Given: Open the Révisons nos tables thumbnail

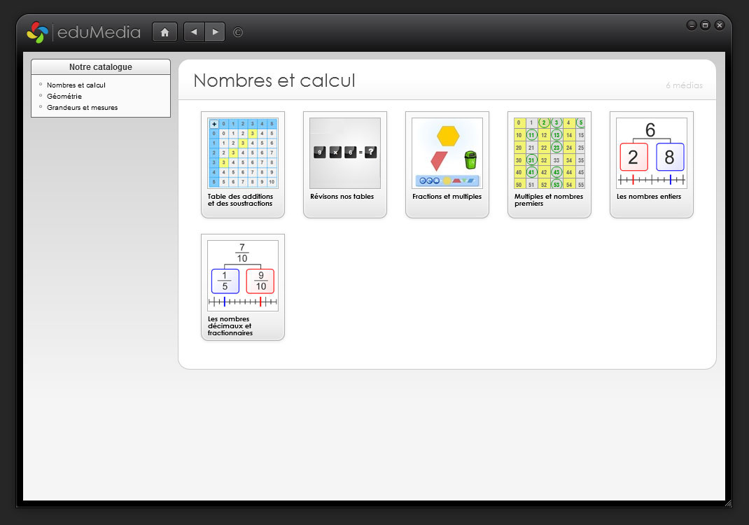Looking at the screenshot, I should click(x=345, y=153).
